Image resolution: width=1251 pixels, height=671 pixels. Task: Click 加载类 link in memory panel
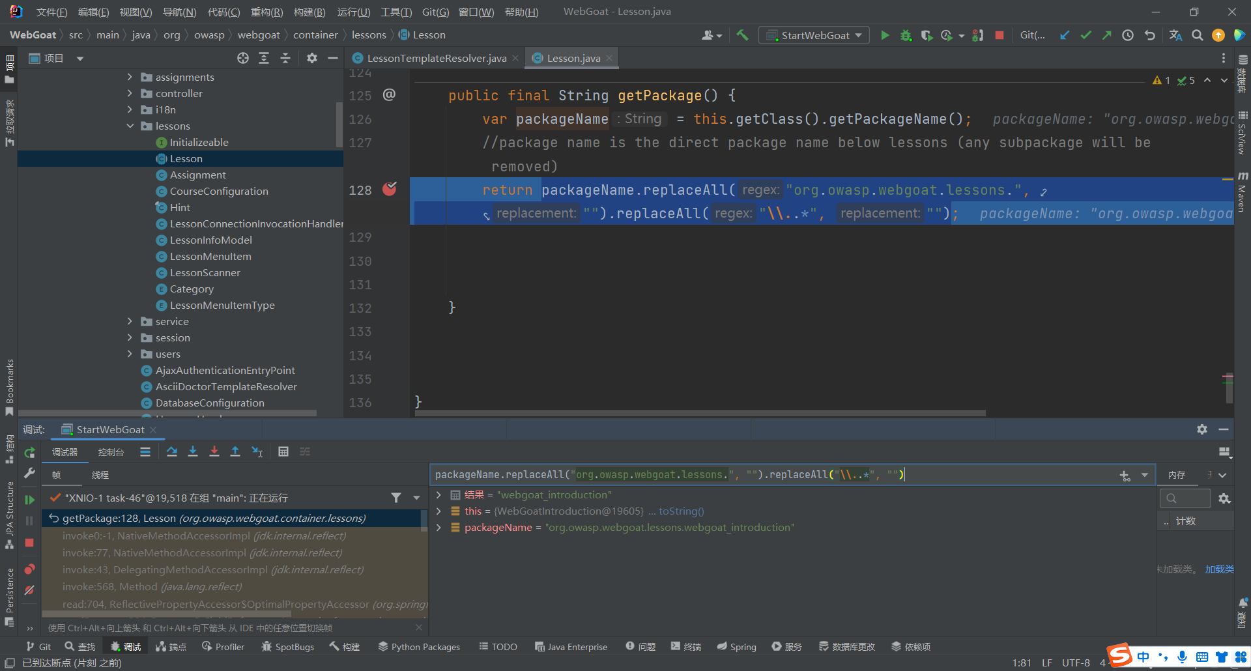click(1219, 569)
